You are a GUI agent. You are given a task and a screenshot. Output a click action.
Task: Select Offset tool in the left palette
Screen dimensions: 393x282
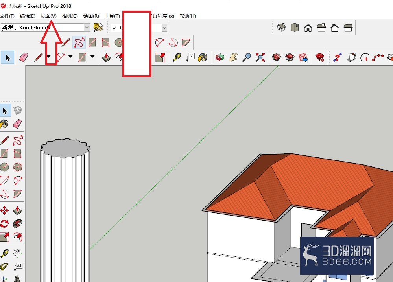pos(18,237)
